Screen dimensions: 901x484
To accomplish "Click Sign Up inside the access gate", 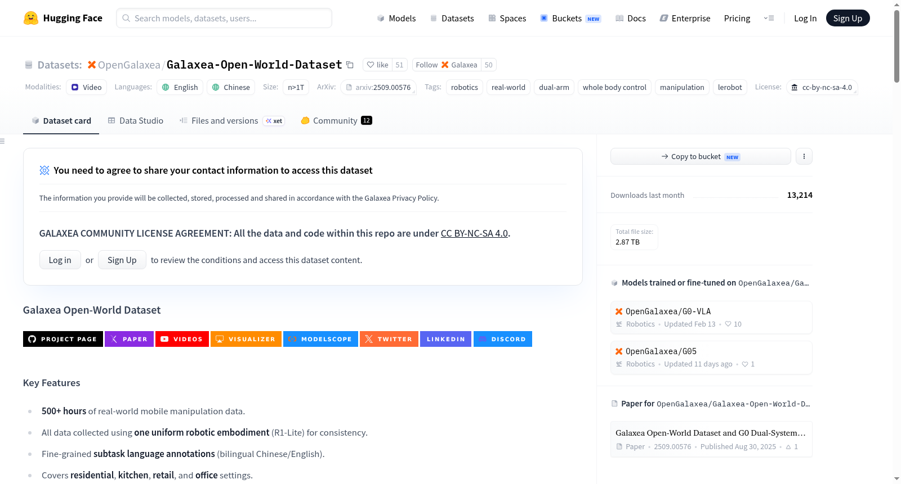I will [122, 260].
